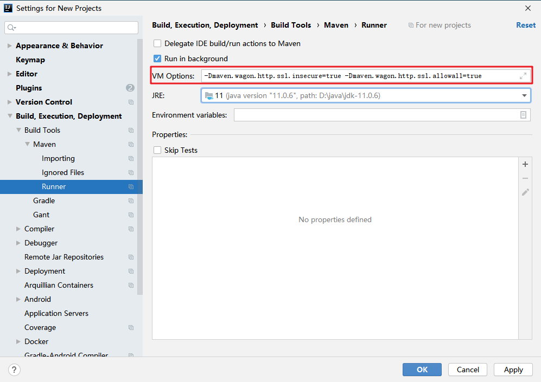Click inside the settings search box
The height and width of the screenshot is (382, 541).
tap(71, 27)
